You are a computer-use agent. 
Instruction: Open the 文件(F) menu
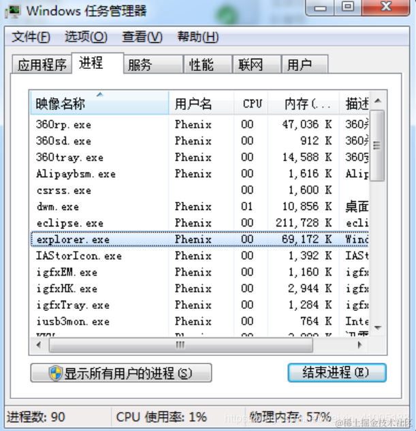point(31,37)
